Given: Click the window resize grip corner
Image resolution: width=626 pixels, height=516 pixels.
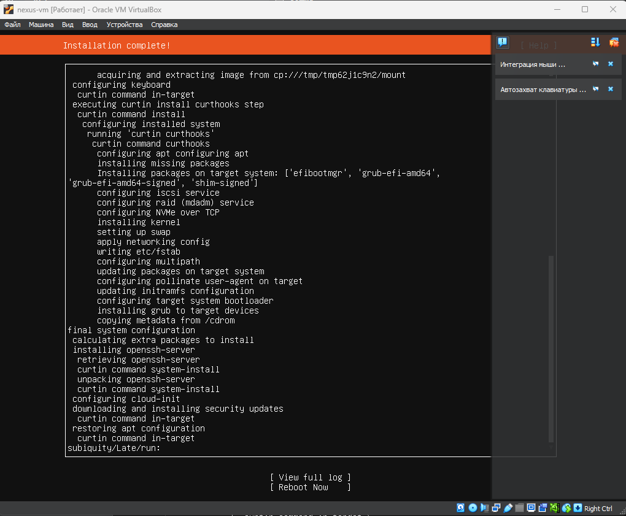Looking at the screenshot, I should tap(622, 512).
